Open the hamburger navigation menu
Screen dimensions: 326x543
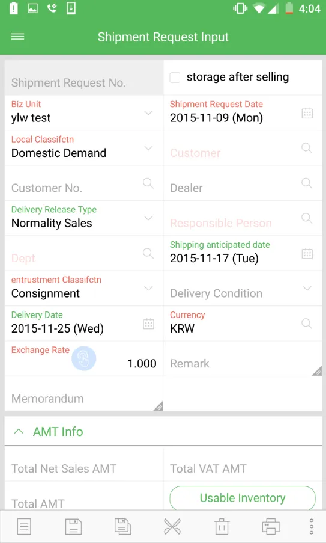tap(17, 37)
